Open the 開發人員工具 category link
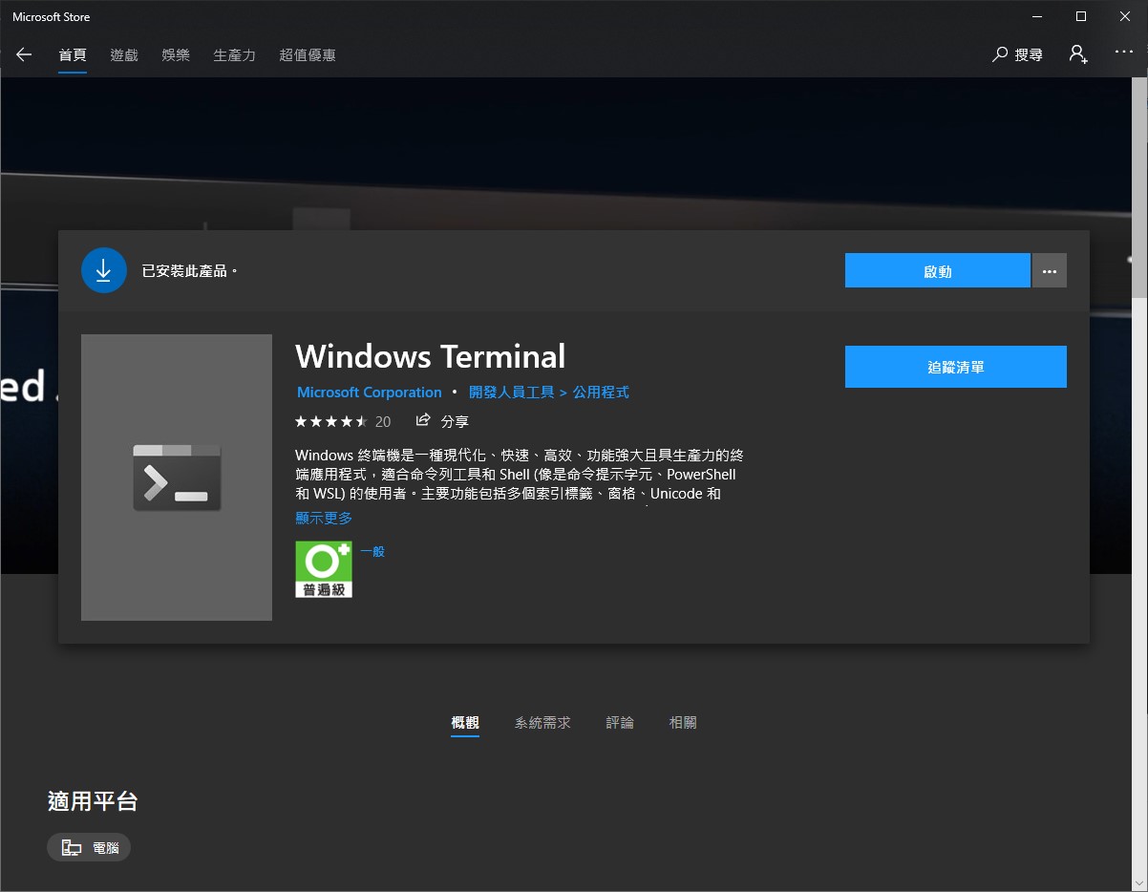This screenshot has width=1148, height=892. click(512, 393)
